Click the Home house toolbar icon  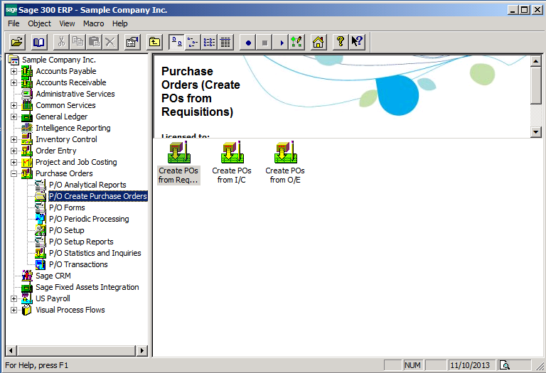pos(318,43)
